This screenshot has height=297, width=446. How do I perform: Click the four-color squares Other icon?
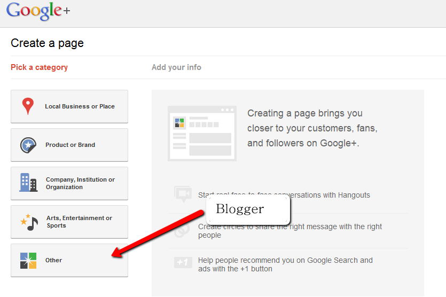28,261
